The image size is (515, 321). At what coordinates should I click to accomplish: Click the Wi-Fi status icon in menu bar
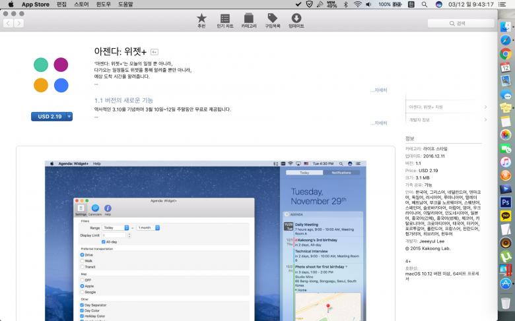(x=357, y=4)
